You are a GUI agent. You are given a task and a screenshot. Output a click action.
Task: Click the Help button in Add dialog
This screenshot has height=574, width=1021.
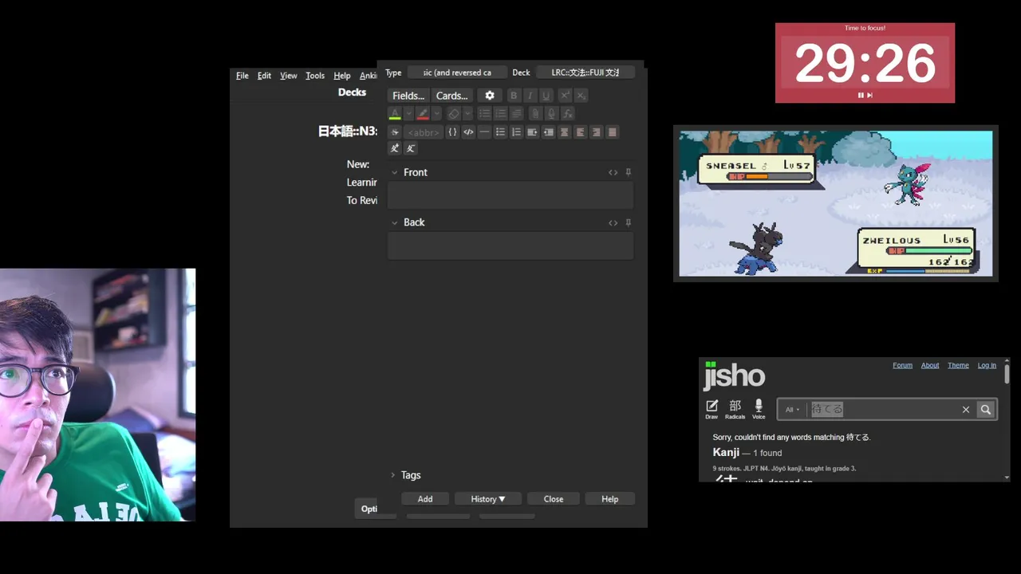click(x=609, y=499)
